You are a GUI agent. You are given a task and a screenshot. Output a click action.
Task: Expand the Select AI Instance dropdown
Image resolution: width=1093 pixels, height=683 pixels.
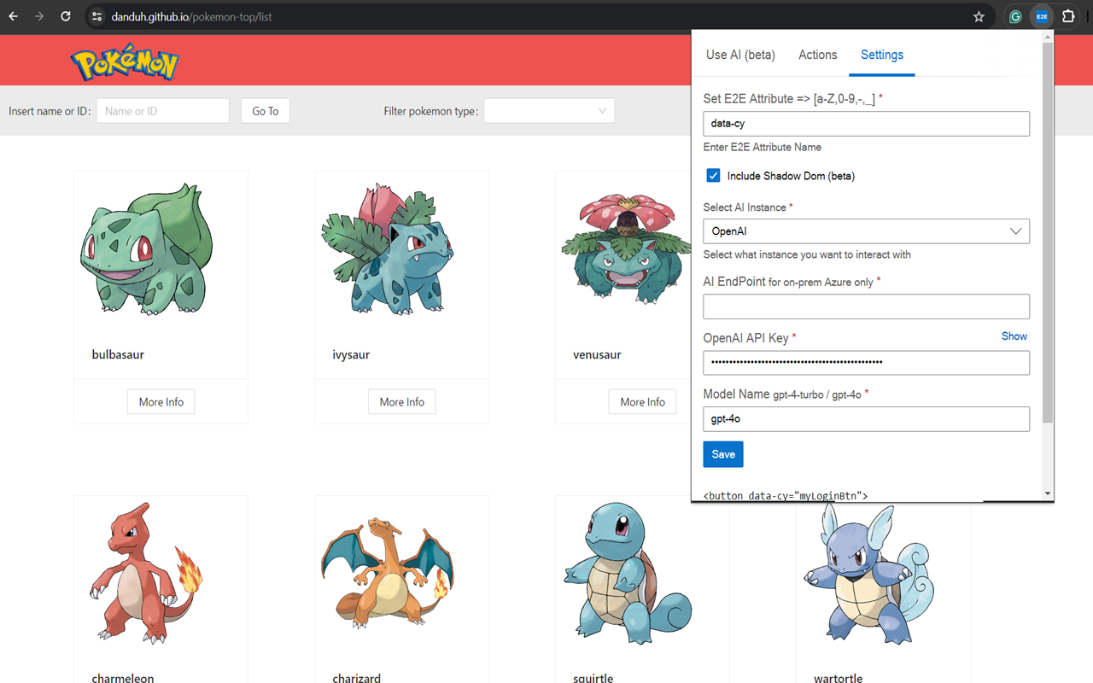click(x=866, y=231)
